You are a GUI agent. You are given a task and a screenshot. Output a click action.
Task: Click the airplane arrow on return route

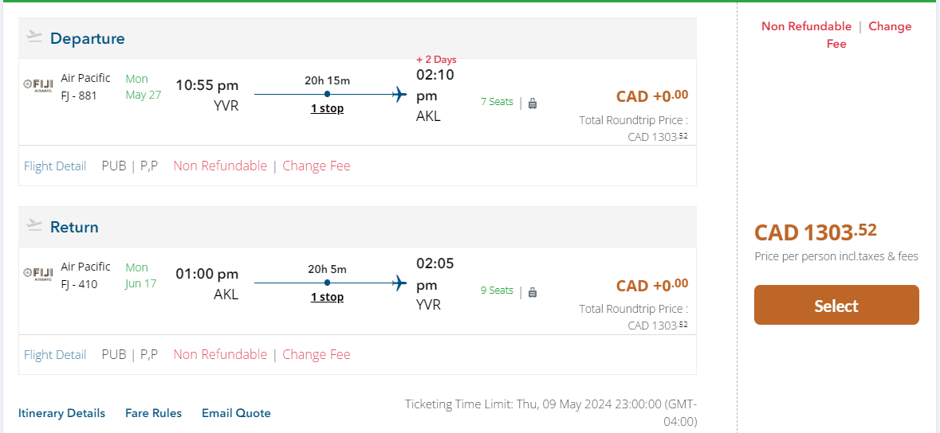[399, 283]
